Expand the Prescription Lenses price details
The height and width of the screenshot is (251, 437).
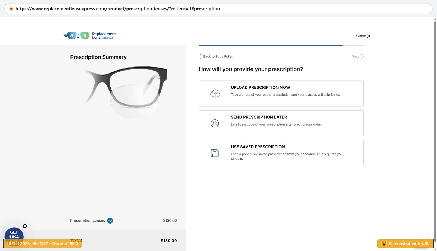tap(110, 221)
